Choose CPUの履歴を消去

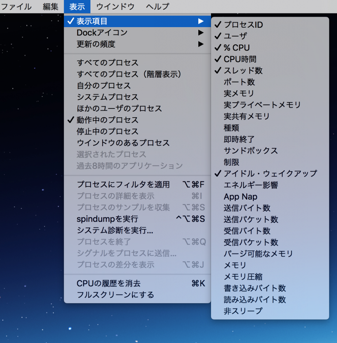137,283
